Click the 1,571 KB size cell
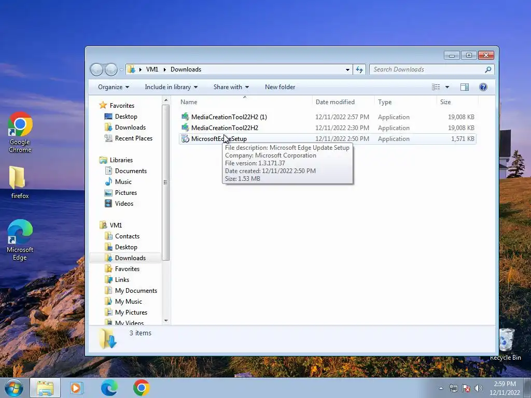This screenshot has height=398, width=531. (x=463, y=139)
